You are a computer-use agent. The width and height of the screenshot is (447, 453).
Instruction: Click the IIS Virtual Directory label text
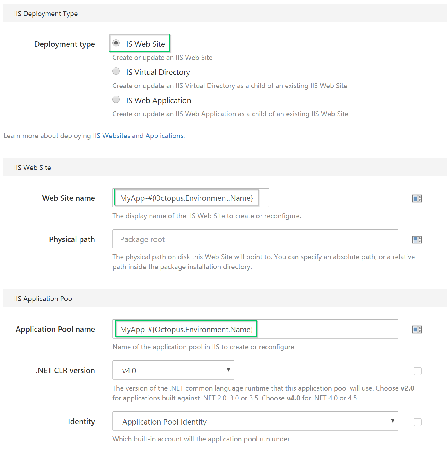click(157, 72)
